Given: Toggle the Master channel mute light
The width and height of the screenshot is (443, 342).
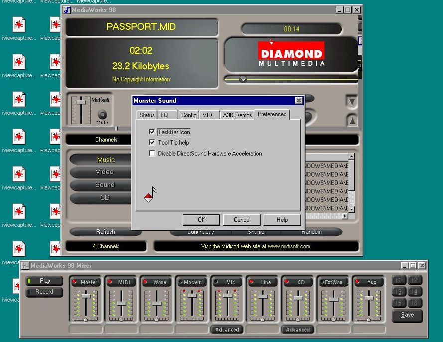Looking at the screenshot, I should point(75,282).
